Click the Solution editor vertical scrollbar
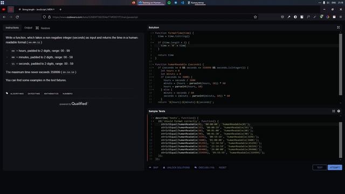This screenshot has width=345, height=194. click(340, 64)
